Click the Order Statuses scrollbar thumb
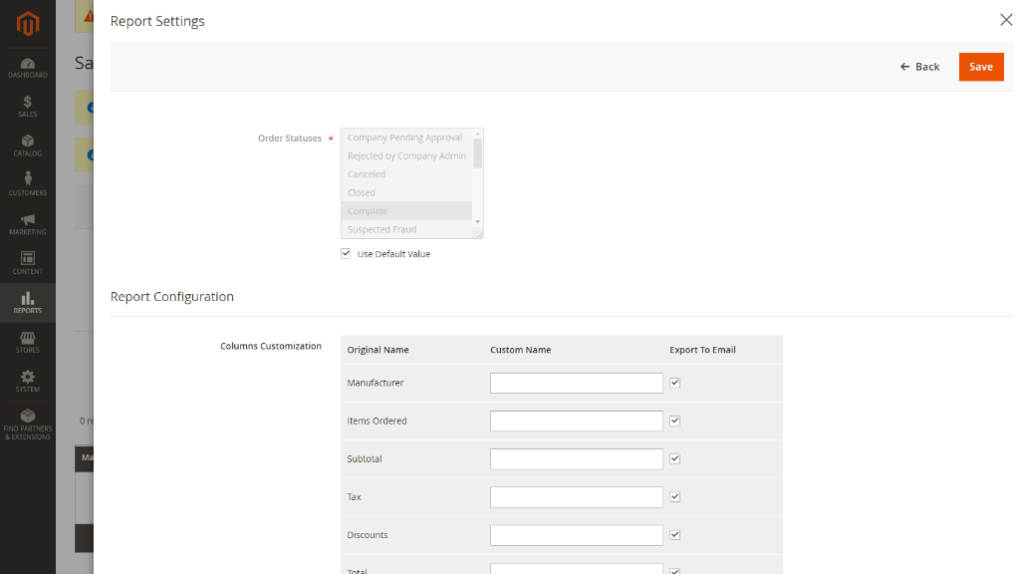This screenshot has width=1020, height=574. [477, 153]
